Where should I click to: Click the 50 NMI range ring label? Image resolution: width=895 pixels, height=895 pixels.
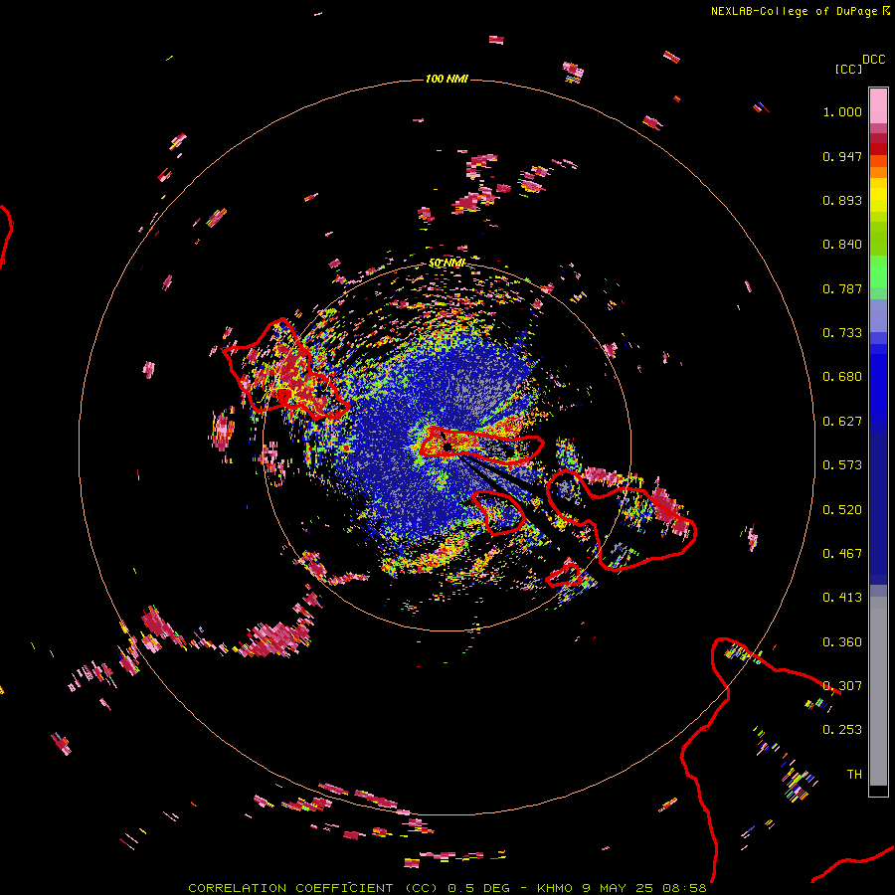pos(447,264)
